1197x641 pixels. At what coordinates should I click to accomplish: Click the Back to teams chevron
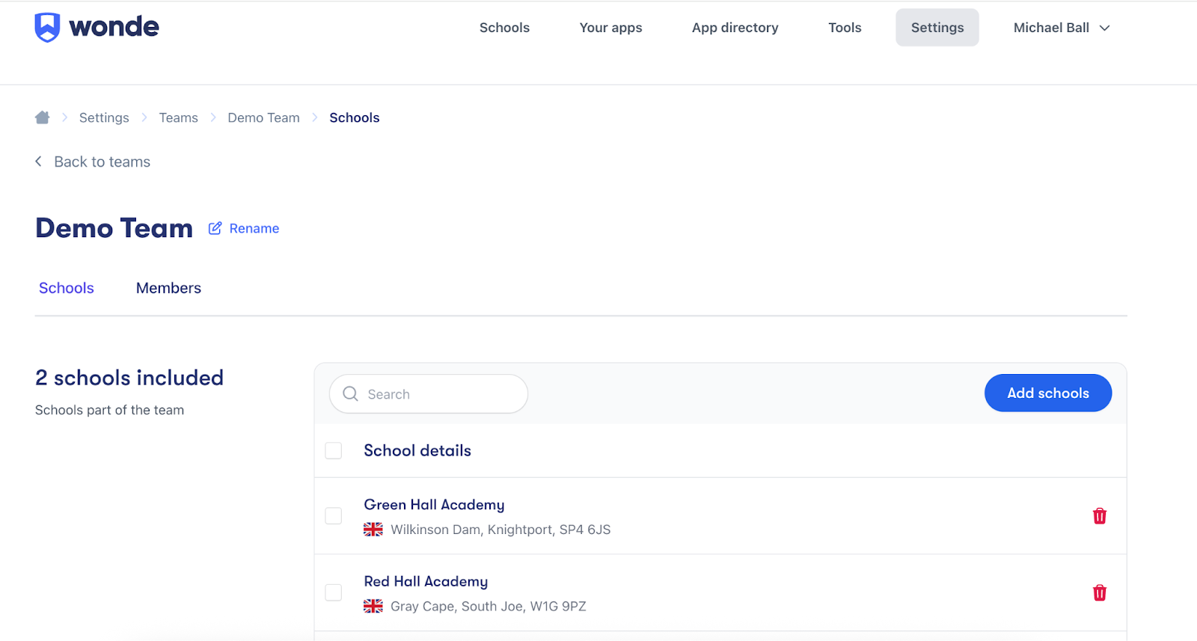(x=39, y=162)
